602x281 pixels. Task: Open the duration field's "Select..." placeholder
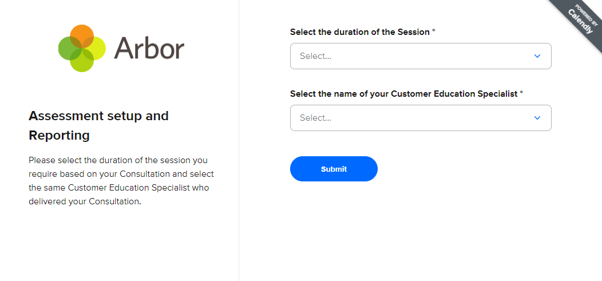point(316,56)
